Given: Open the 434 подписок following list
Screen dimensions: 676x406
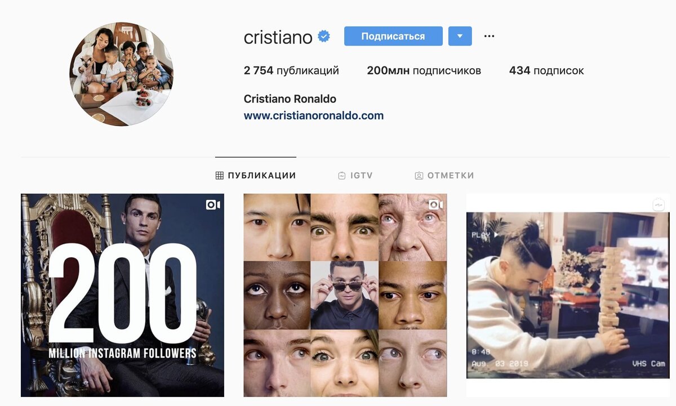Looking at the screenshot, I should (x=546, y=71).
